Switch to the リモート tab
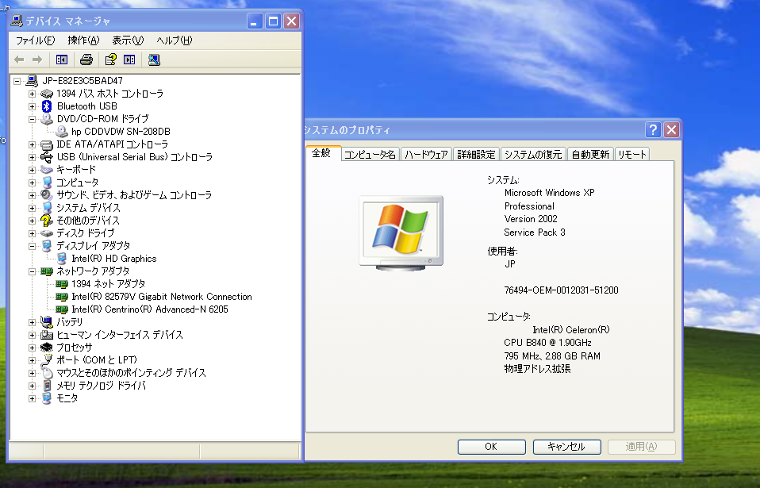Viewport: 760px width, 488px height. pos(632,154)
